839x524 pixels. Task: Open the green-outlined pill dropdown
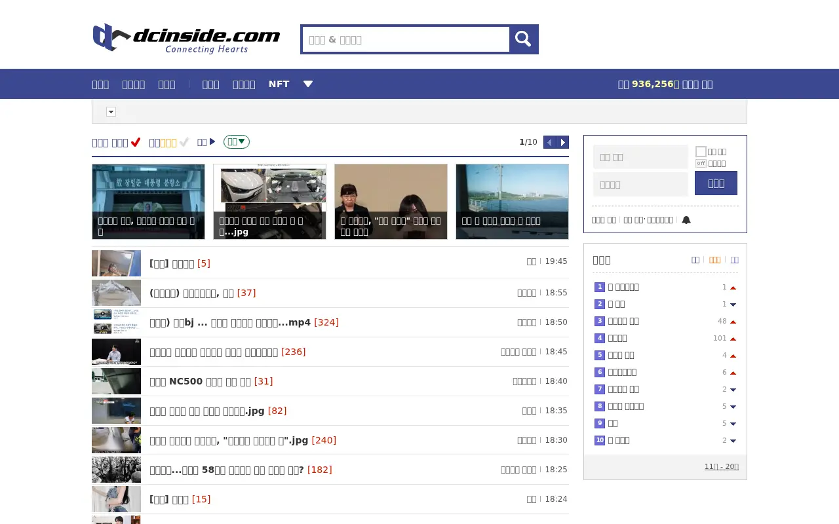coord(237,141)
